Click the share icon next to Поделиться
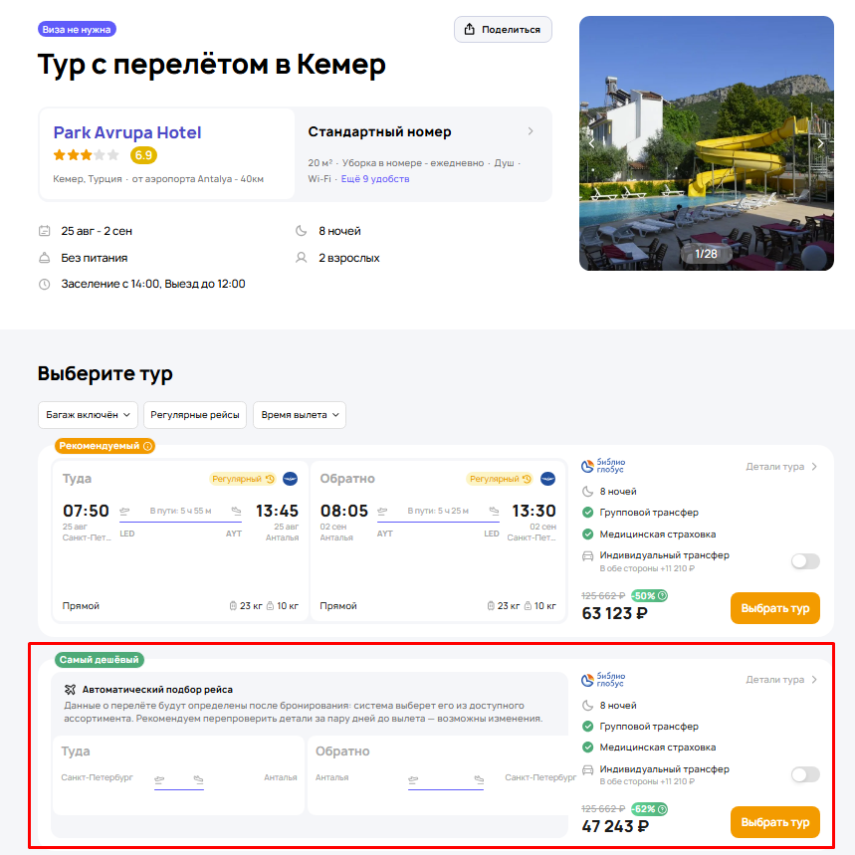 469,30
